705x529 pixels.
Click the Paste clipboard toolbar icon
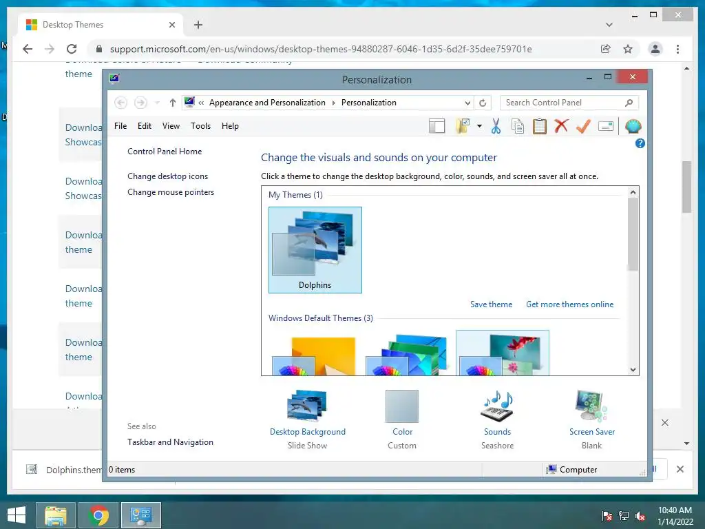point(539,127)
